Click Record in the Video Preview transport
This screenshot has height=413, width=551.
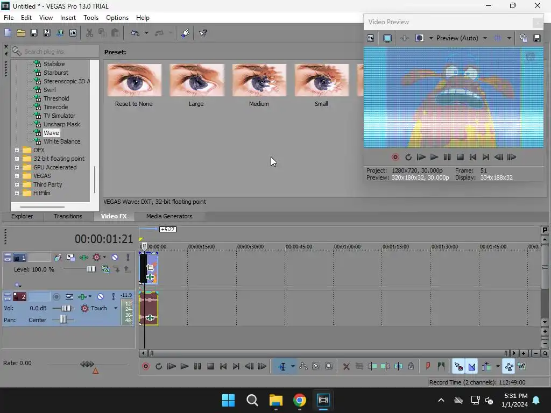(x=395, y=157)
